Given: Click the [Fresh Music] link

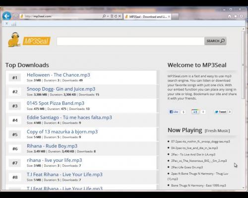Looking at the screenshot, I should point(217,131).
